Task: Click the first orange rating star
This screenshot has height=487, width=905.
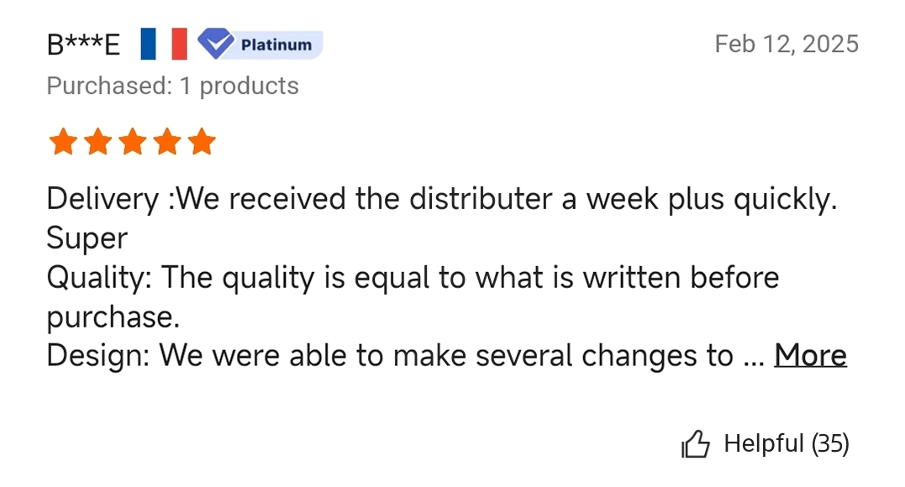Action: tap(63, 142)
